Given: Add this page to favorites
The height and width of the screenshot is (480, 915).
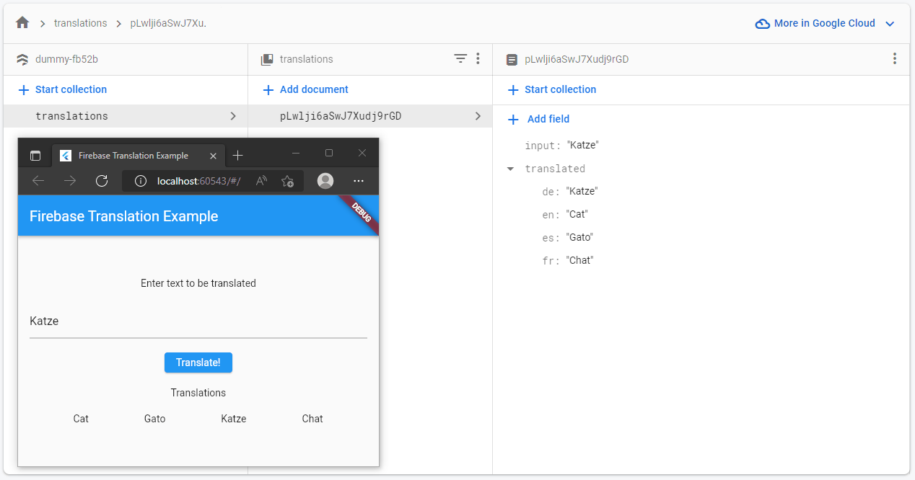Looking at the screenshot, I should [287, 181].
